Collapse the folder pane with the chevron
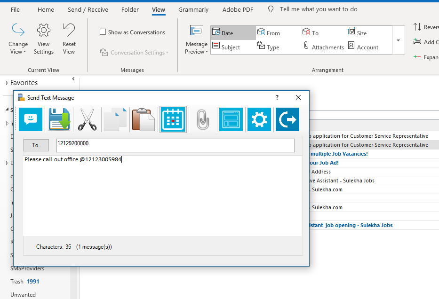Image resolution: width=439 pixels, height=299 pixels. tap(73, 79)
